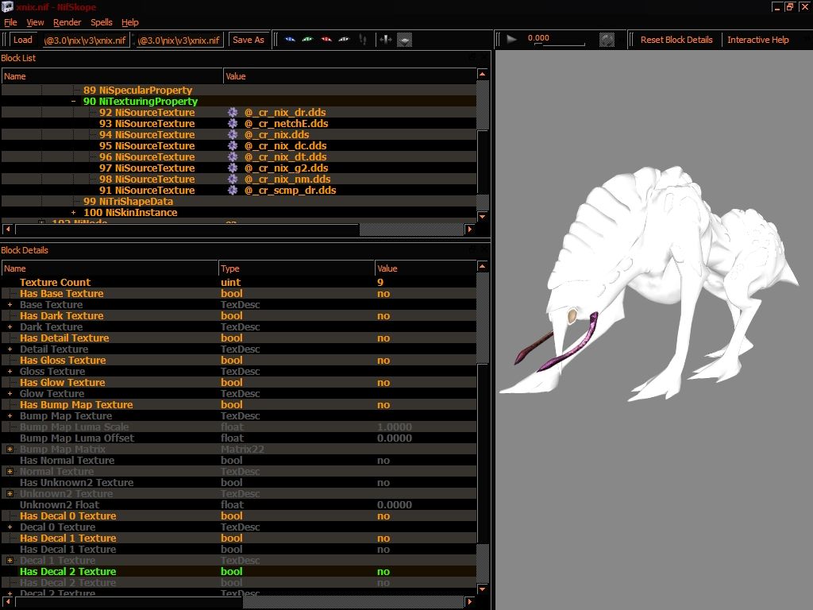Select the 99 NiTriShapeData block
The width and height of the screenshot is (813, 610).
128,201
